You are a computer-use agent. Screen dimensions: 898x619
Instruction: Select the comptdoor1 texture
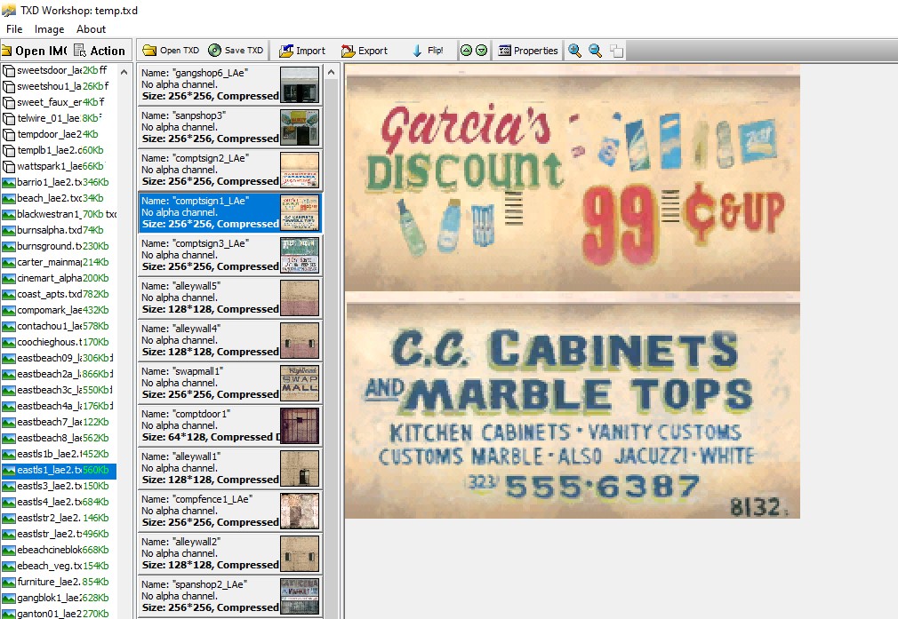[229, 425]
